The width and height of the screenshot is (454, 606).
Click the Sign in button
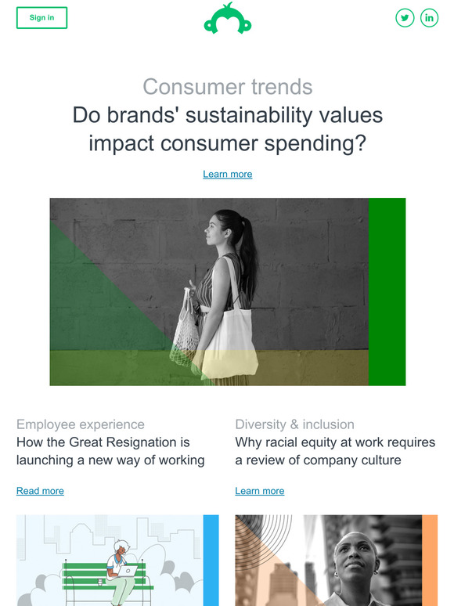pos(41,18)
